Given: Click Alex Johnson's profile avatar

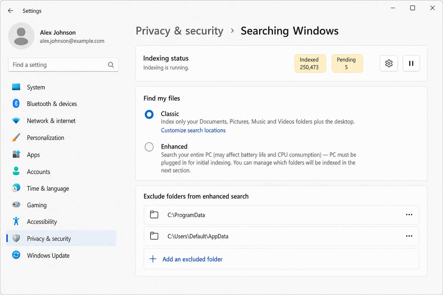Looking at the screenshot, I should [21, 36].
